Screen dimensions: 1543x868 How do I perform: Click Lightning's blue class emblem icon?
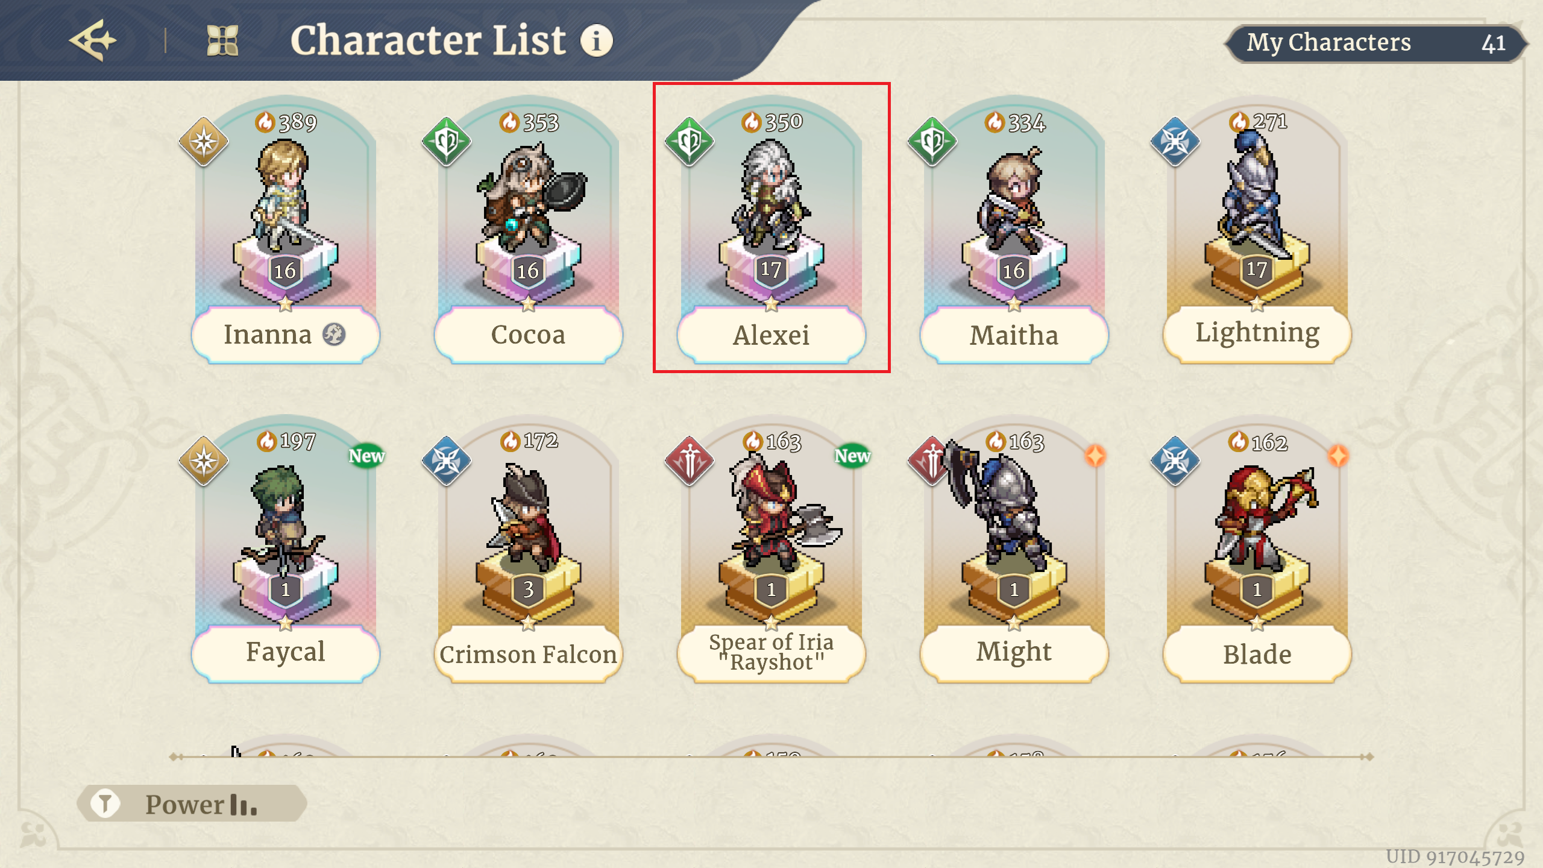1175,142
